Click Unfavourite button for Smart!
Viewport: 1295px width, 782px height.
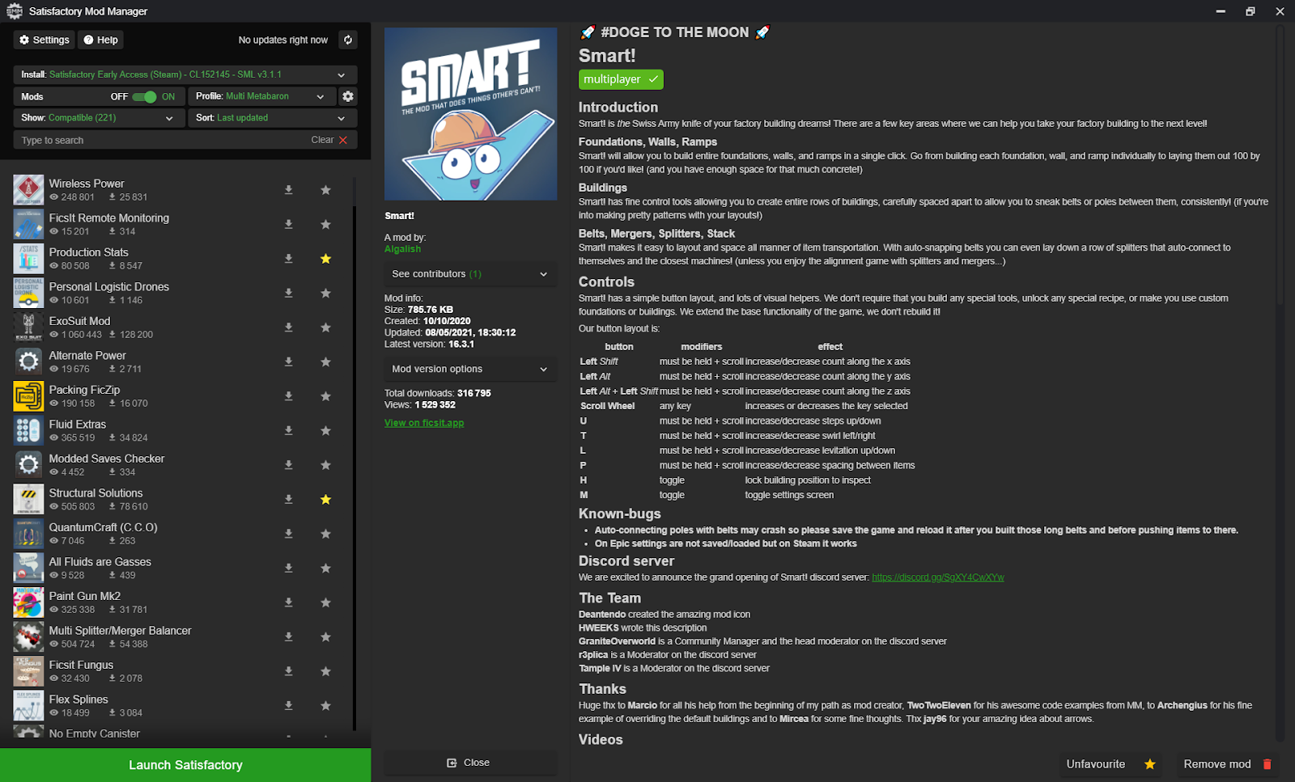click(1110, 764)
